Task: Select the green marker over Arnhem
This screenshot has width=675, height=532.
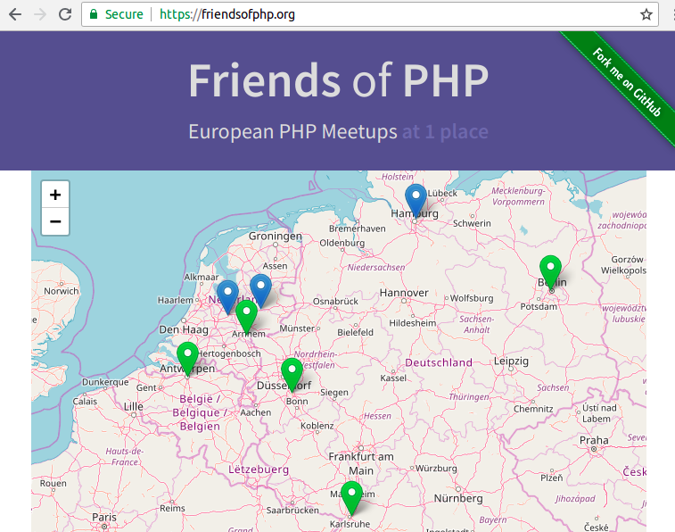Action: pos(247,317)
